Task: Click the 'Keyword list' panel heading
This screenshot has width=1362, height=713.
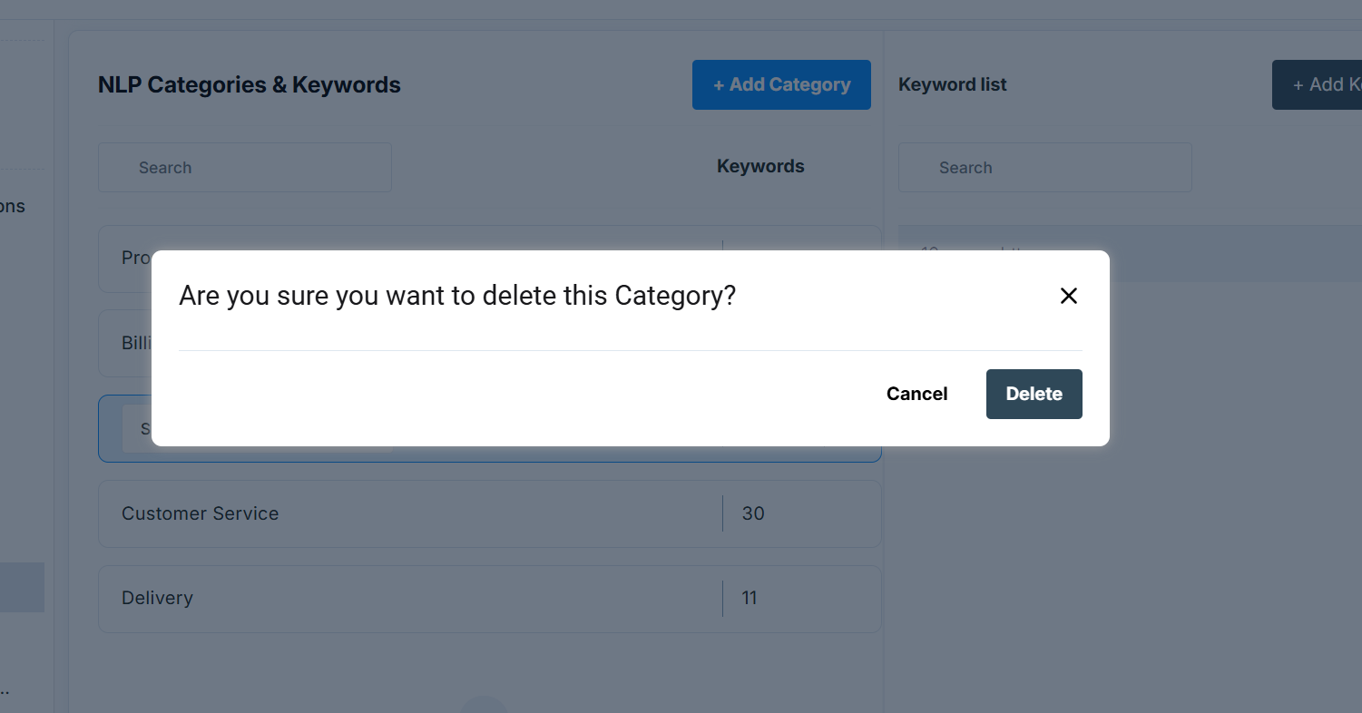Action: click(953, 84)
